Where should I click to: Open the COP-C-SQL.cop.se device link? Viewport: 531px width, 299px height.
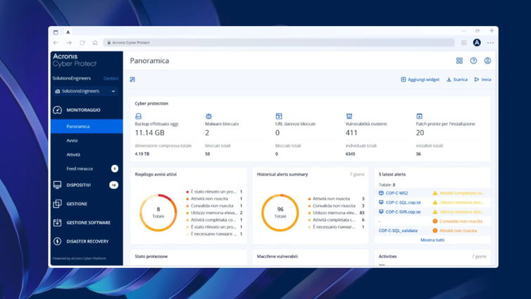[x=403, y=202]
